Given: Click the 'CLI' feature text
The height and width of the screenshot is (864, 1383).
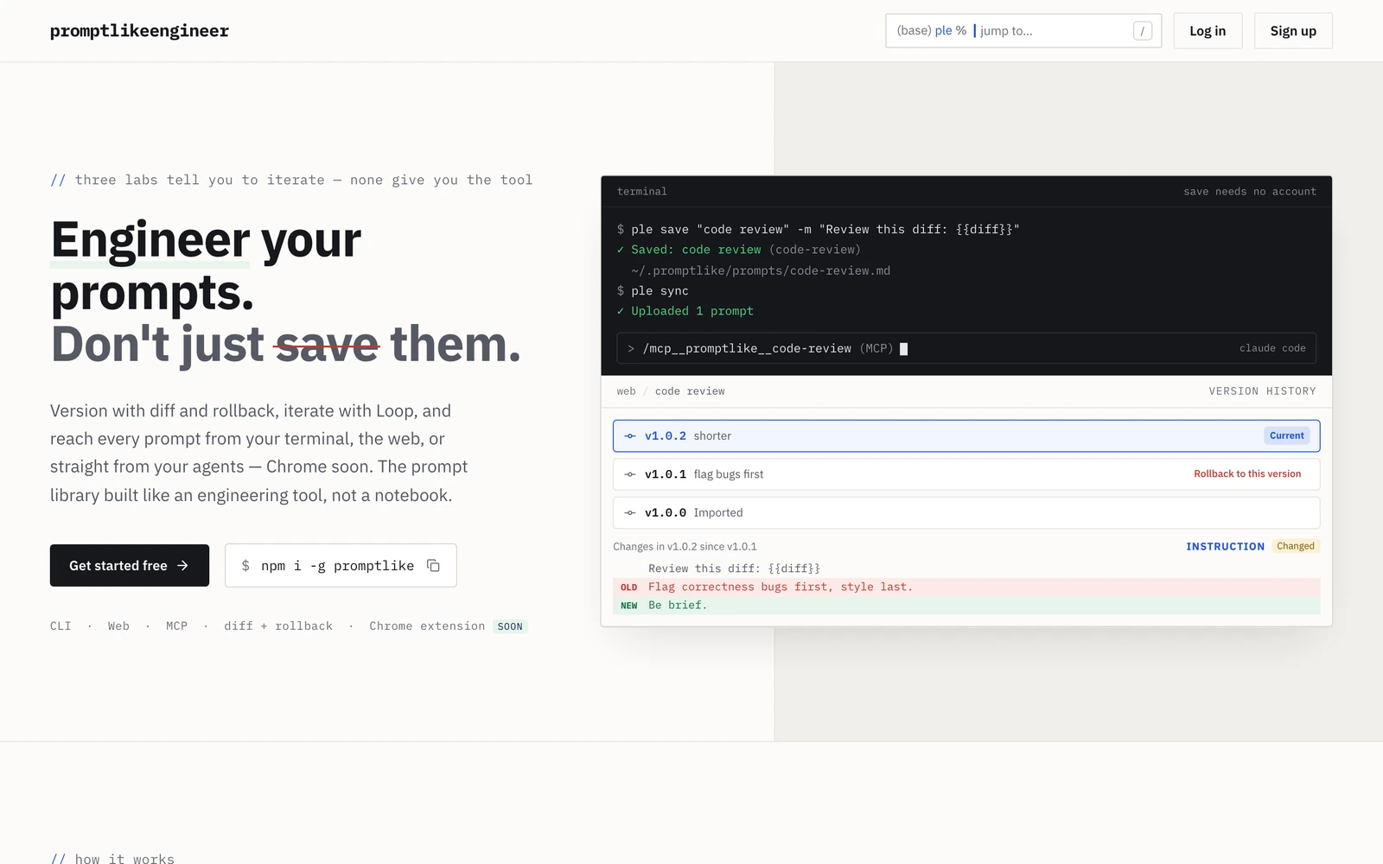Looking at the screenshot, I should tap(61, 626).
